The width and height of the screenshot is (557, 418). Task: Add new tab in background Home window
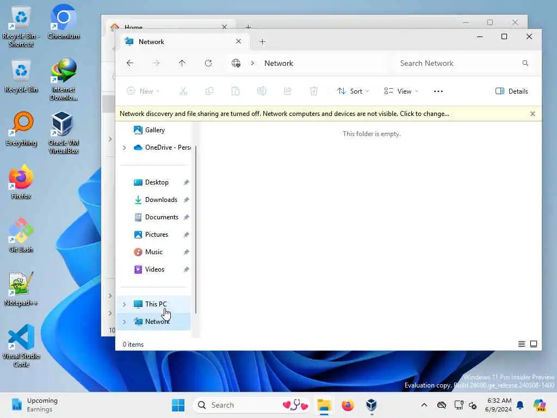248,27
